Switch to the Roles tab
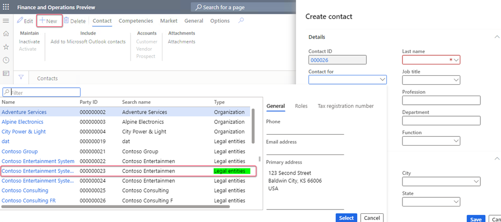Image resolution: width=501 pixels, height=222 pixels. [301, 106]
